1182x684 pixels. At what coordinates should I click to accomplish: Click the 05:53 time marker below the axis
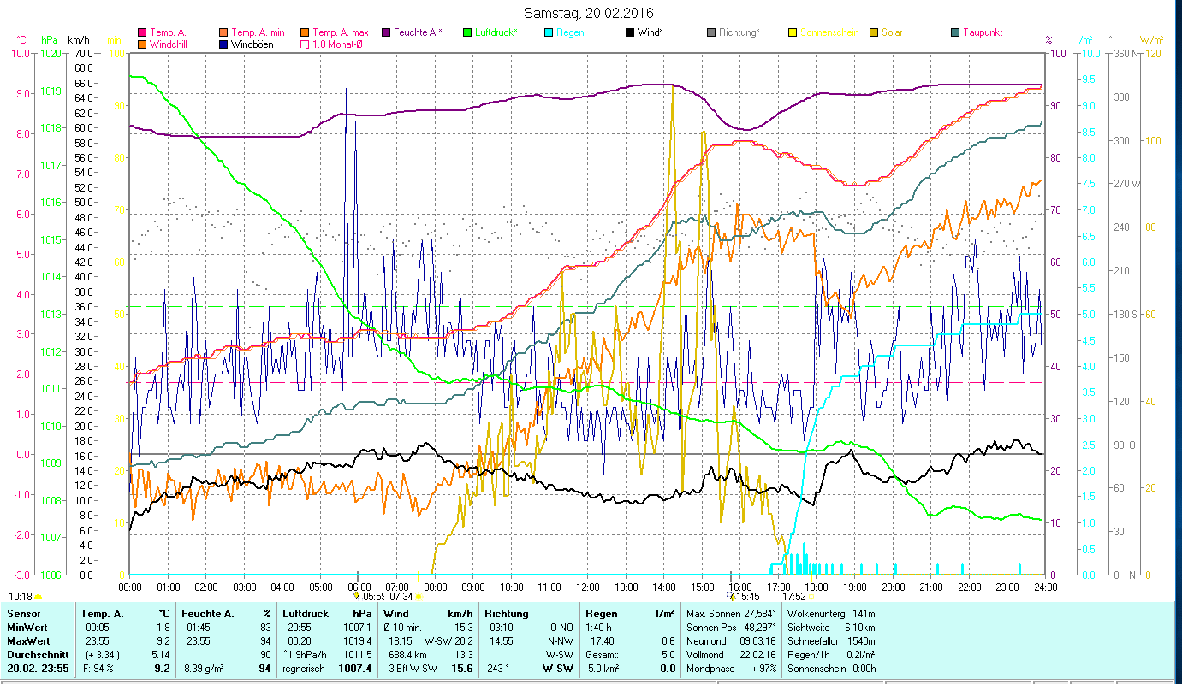pyautogui.click(x=374, y=597)
